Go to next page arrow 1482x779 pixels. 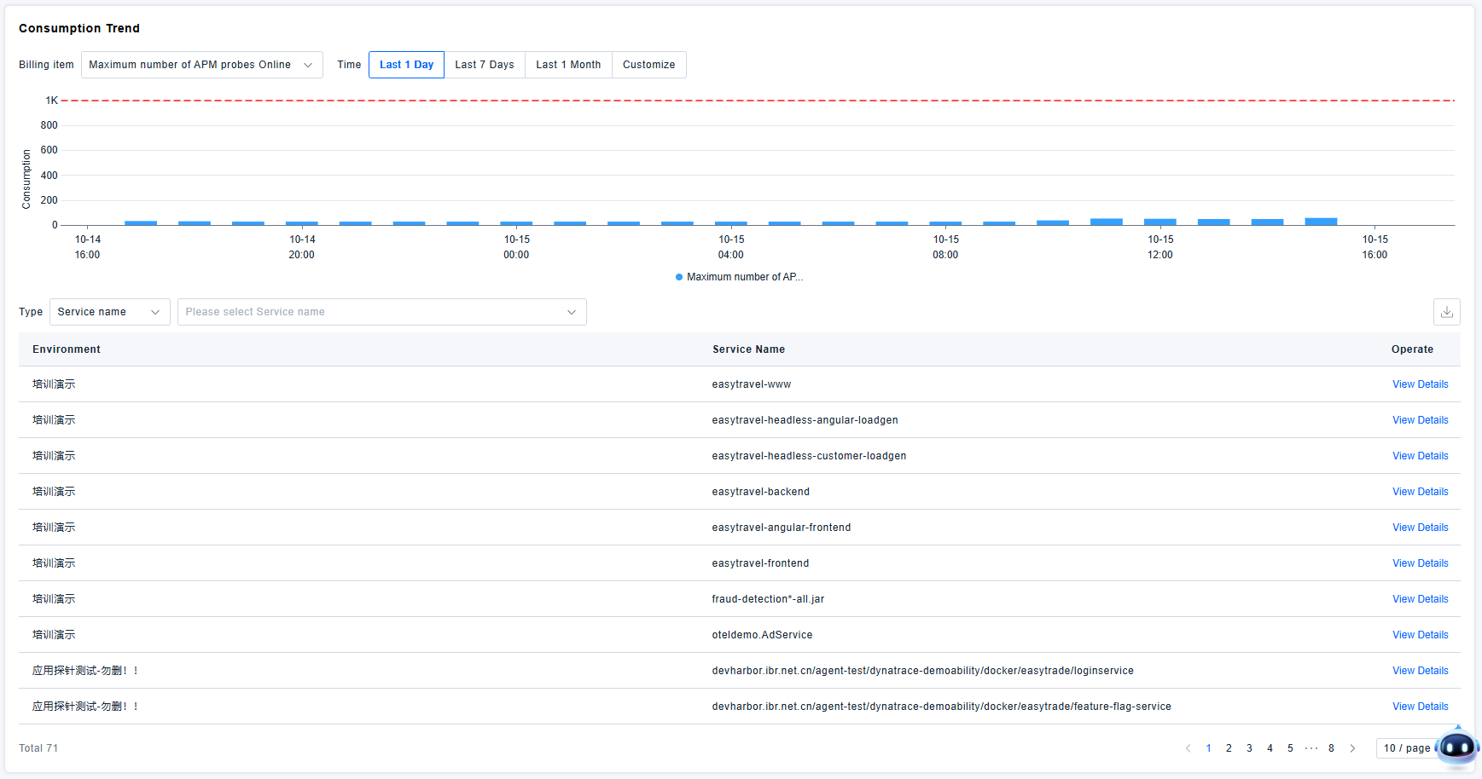[x=1352, y=748]
